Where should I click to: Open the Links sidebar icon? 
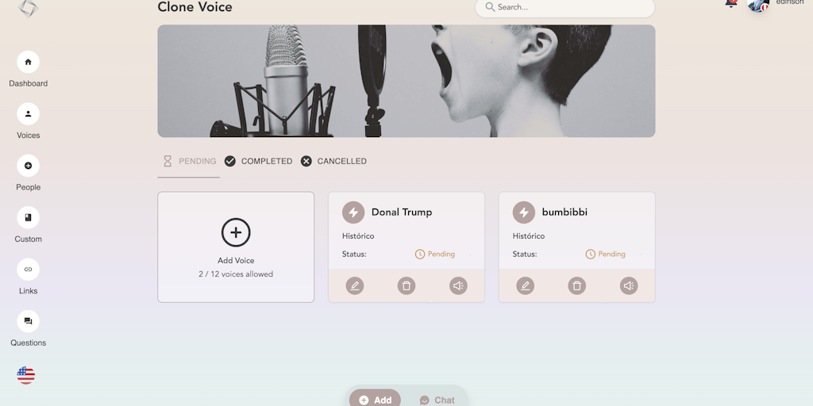(28, 270)
